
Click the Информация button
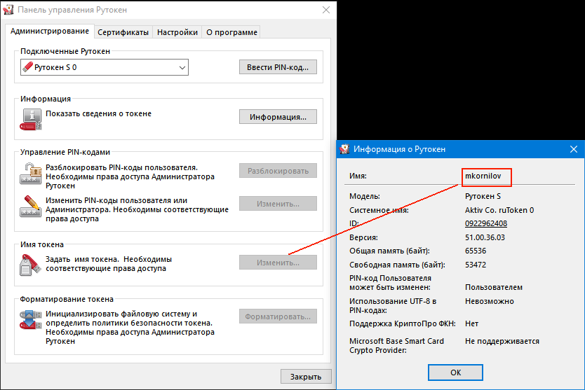point(278,117)
